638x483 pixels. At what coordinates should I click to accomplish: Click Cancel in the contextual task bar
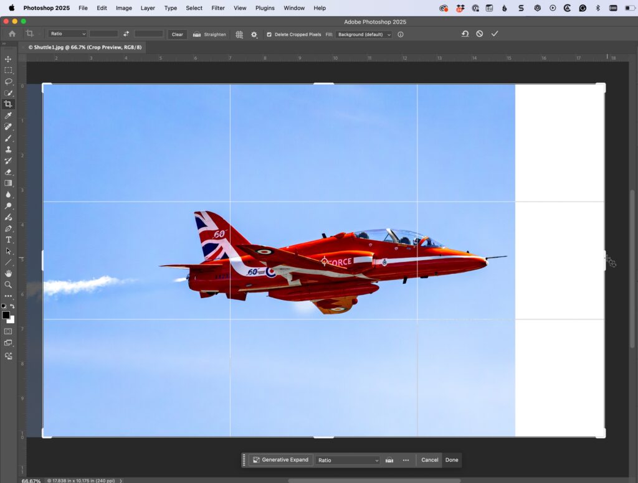[430, 460]
